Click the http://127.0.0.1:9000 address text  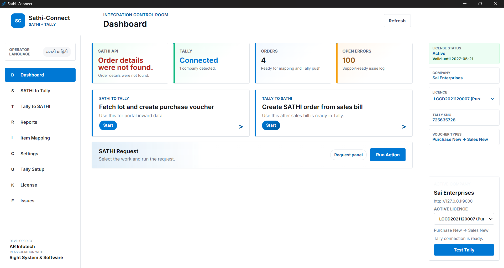tap(453, 201)
